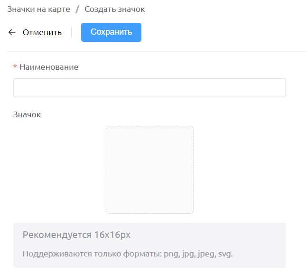Click the vertical divider beside Отменить
307x275 pixels.
72,32
